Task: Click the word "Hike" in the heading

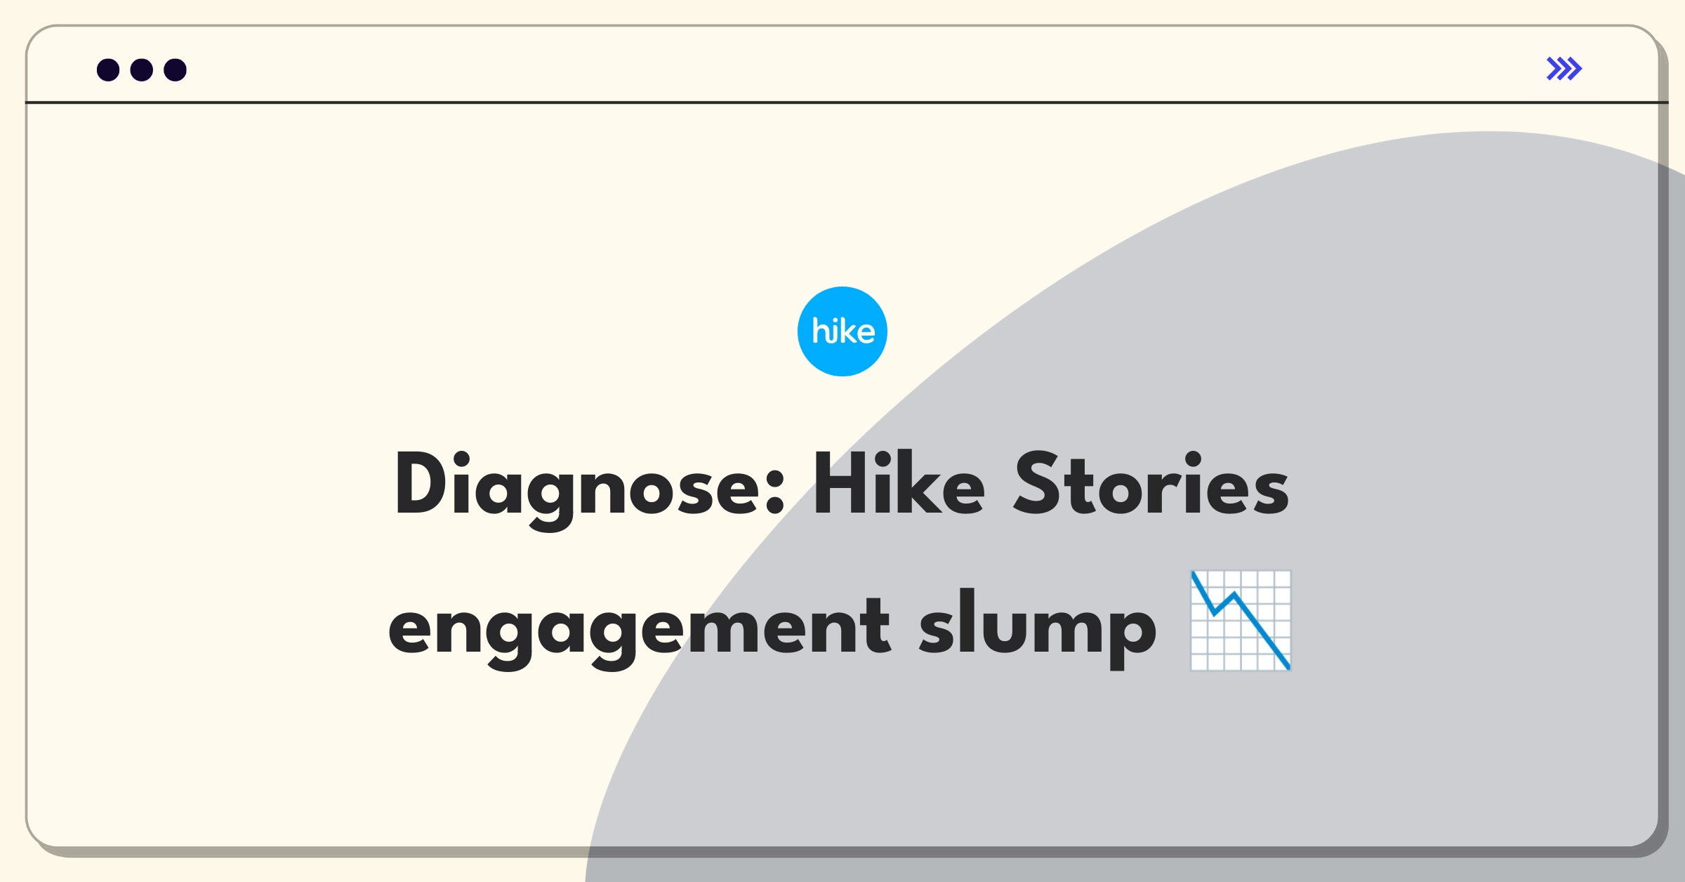Action: click(x=899, y=483)
